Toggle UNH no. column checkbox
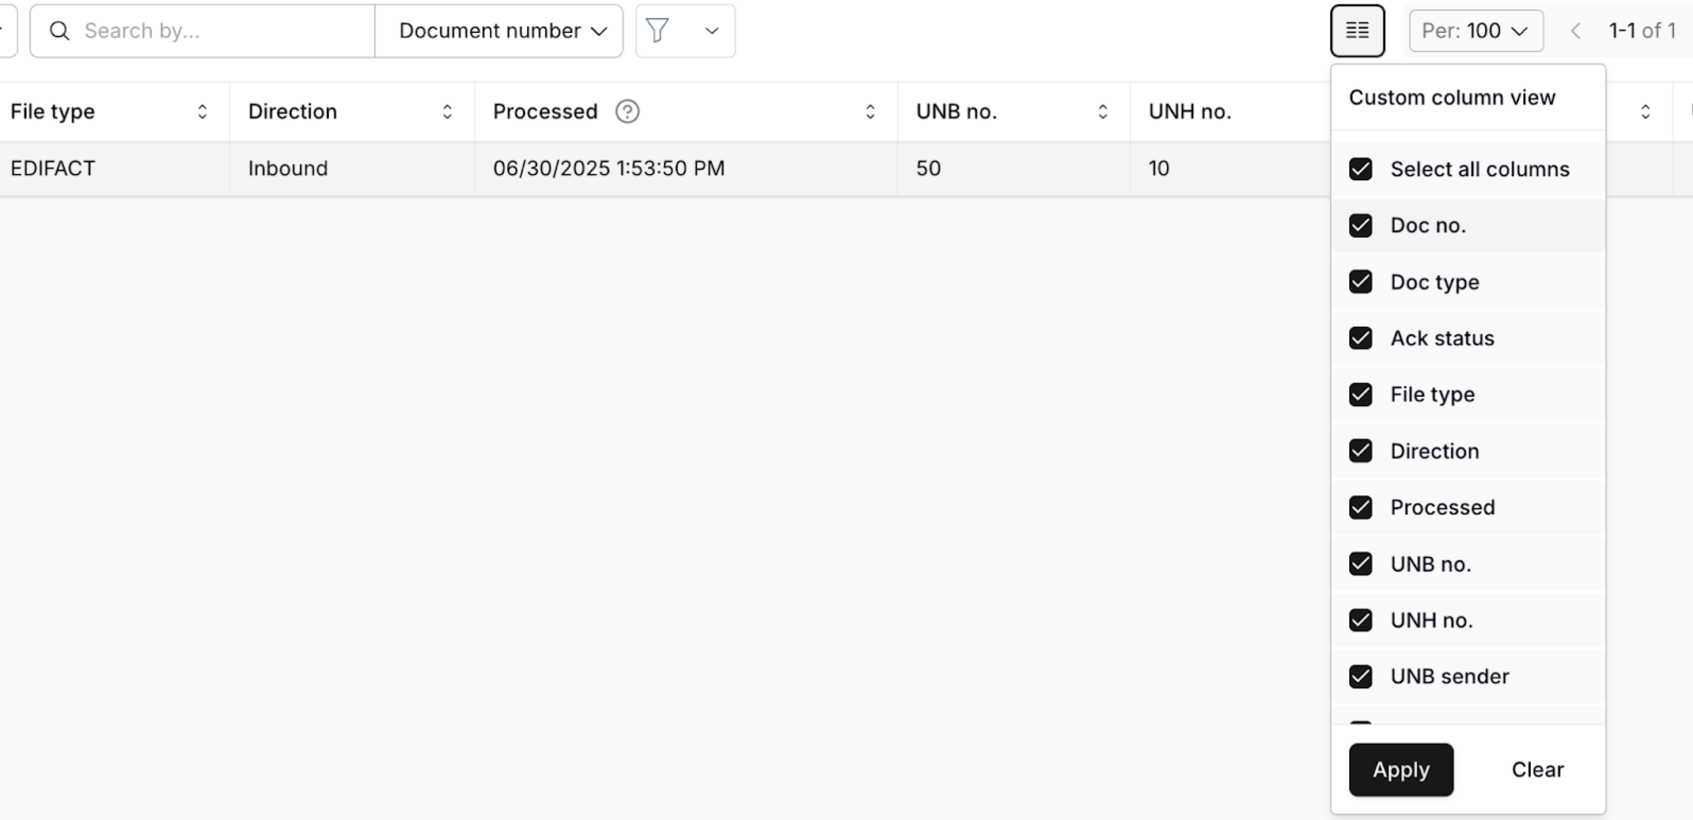This screenshot has width=1693, height=820. point(1360,620)
